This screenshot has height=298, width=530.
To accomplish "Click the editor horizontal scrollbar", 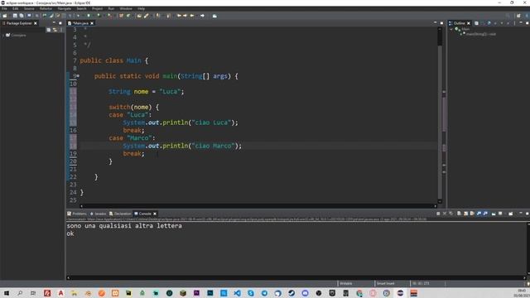I will pos(258,206).
